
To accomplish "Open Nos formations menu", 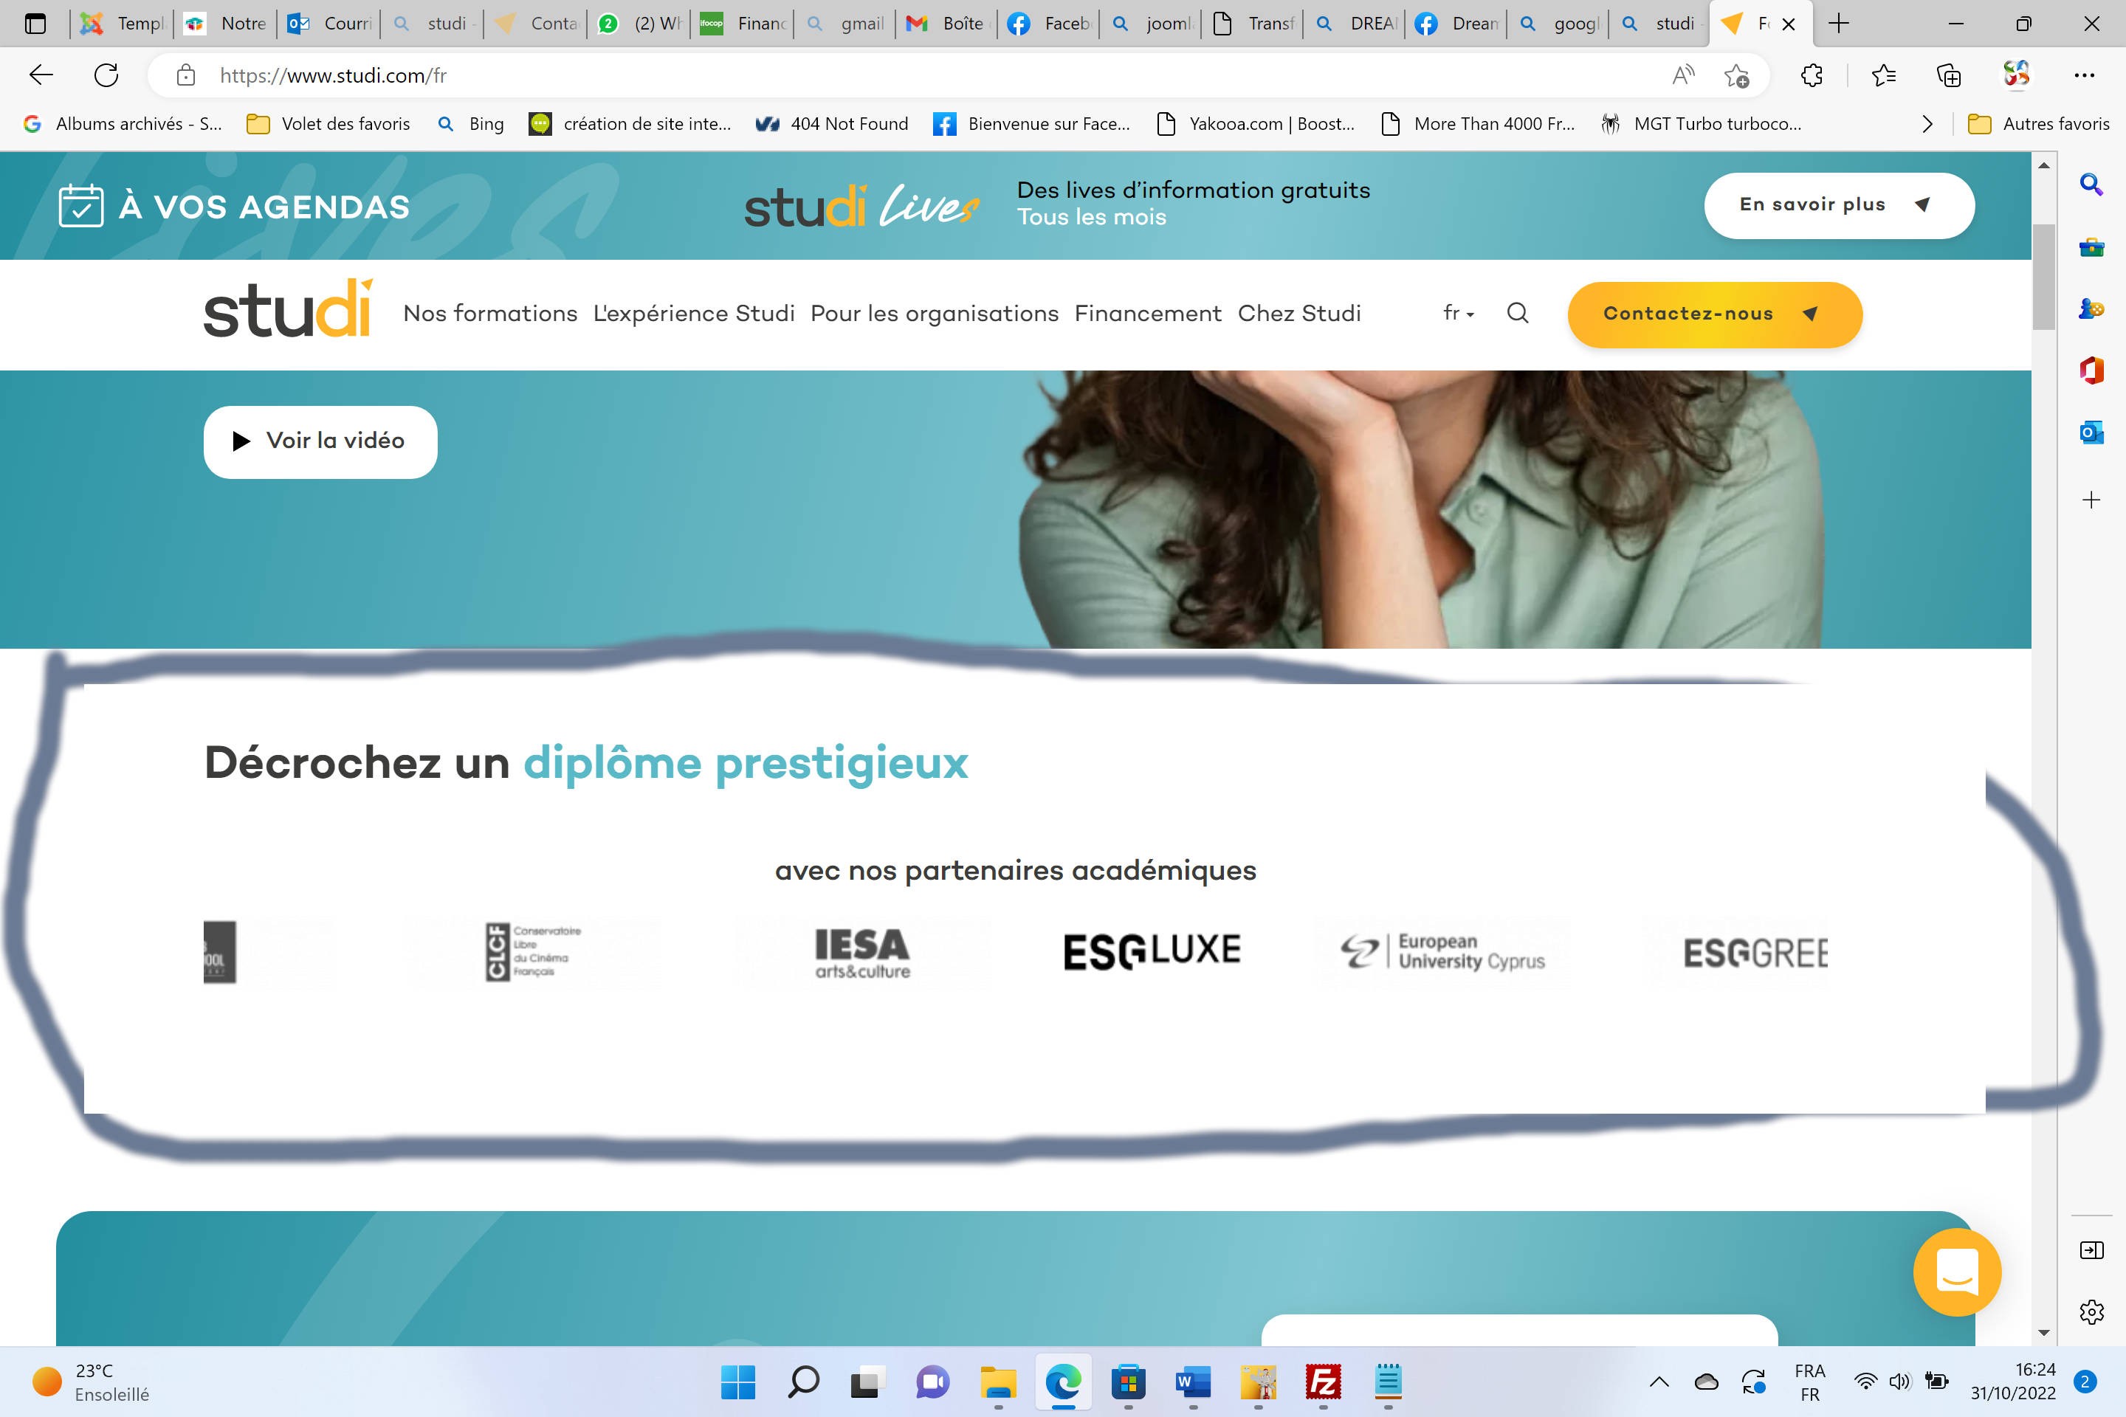I will click(490, 313).
